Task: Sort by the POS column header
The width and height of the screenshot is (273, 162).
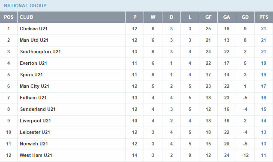Action: coord(9,17)
